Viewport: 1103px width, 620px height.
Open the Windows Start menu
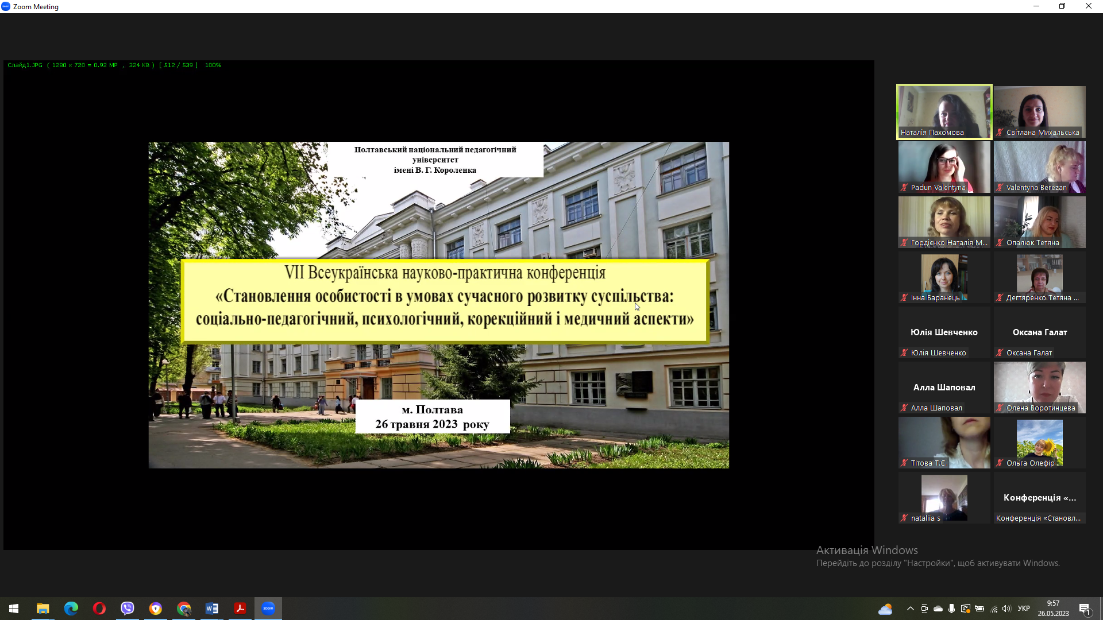14,609
